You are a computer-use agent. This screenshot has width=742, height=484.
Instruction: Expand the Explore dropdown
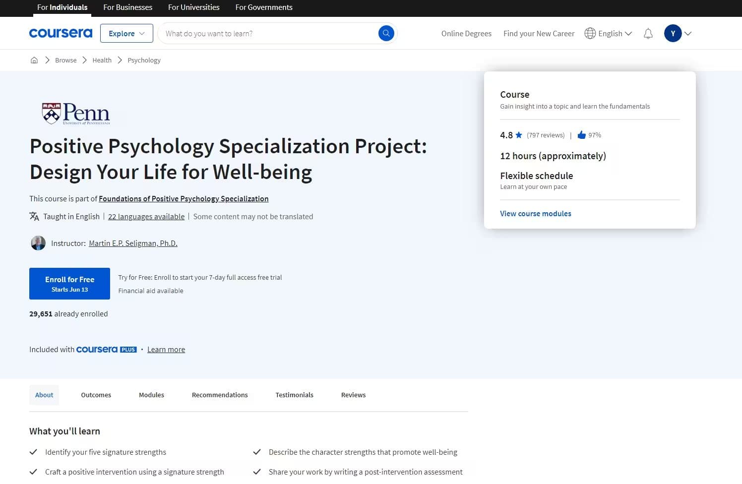tap(126, 33)
